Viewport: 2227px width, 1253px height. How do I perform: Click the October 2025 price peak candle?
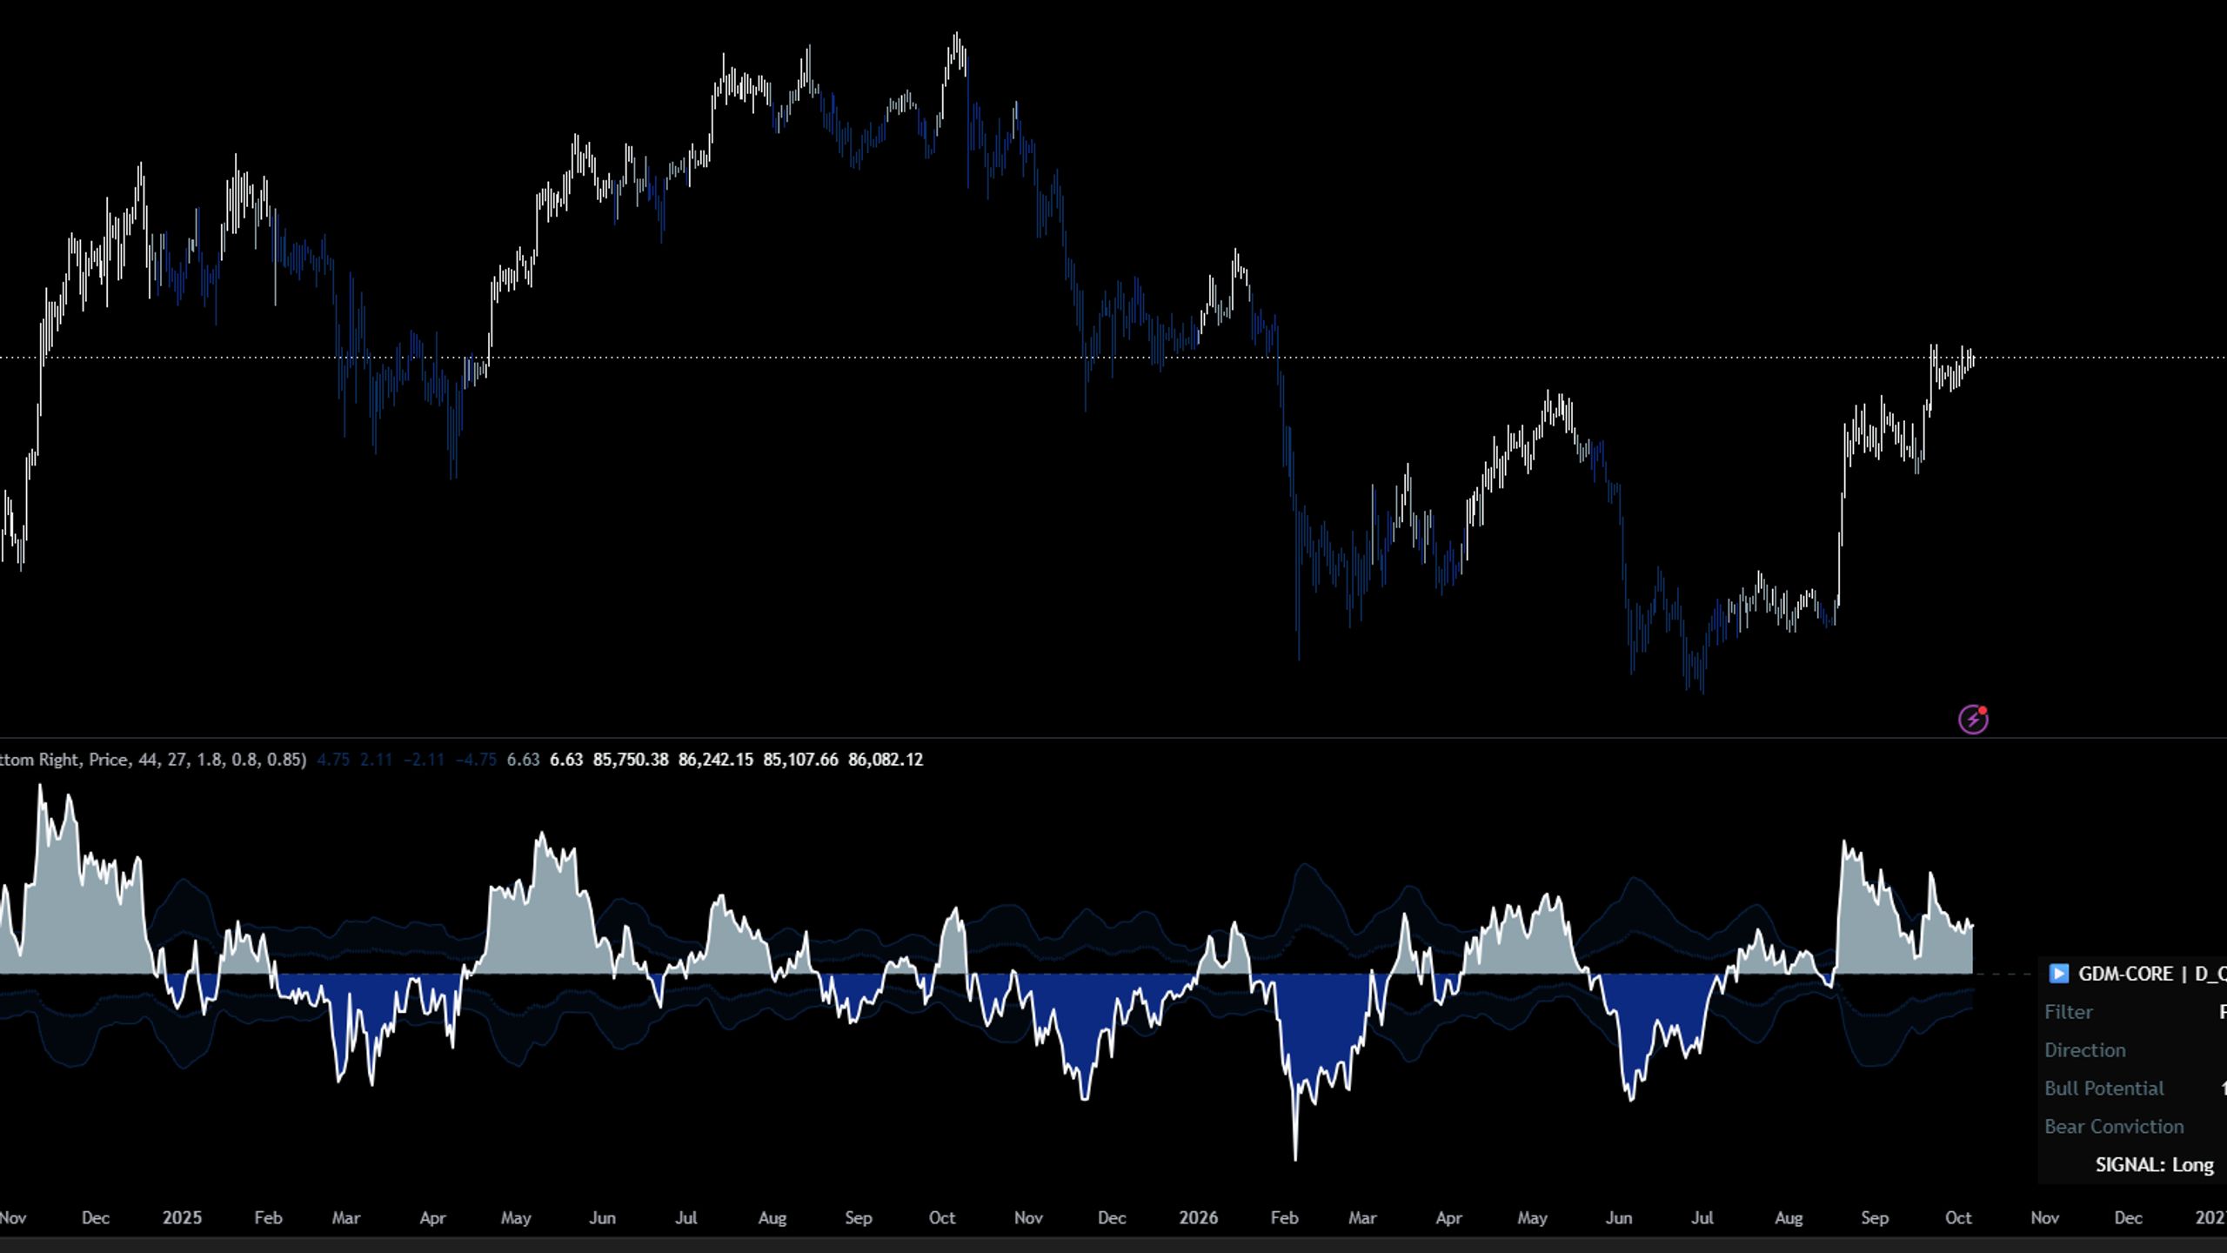pos(957,52)
